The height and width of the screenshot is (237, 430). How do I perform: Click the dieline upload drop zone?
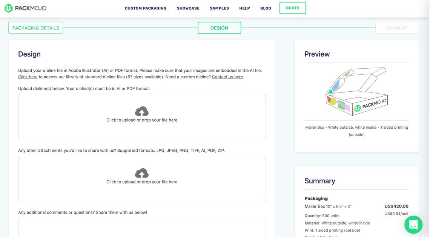[x=142, y=117]
